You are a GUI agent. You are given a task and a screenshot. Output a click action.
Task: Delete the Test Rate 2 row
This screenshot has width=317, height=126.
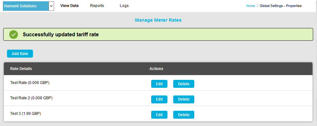pyautogui.click(x=184, y=99)
